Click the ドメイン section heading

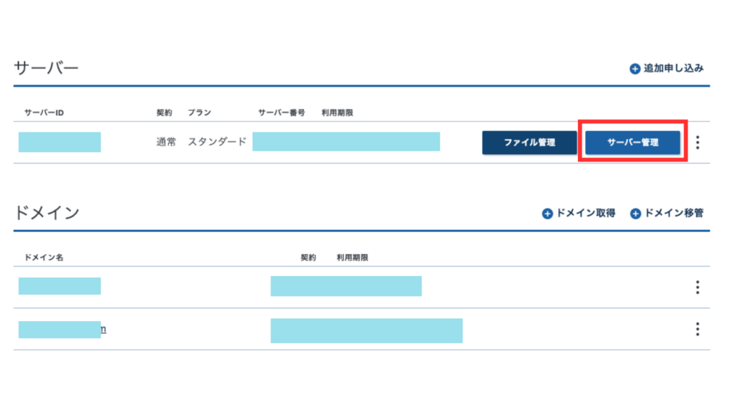pyautogui.click(x=46, y=212)
